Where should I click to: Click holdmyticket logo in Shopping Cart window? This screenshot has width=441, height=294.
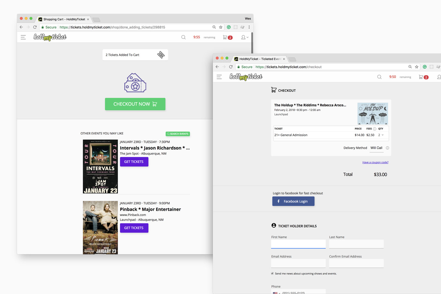point(50,37)
